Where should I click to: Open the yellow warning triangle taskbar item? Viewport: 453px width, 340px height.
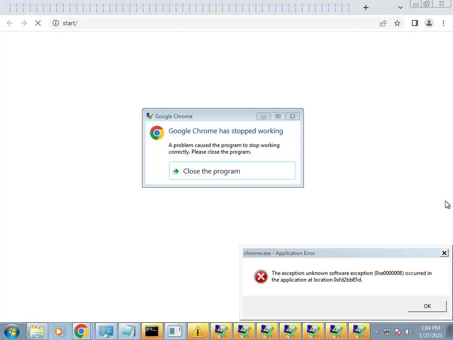(198, 331)
